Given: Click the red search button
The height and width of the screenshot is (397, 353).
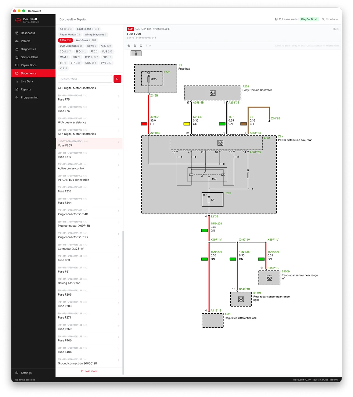Looking at the screenshot, I should (117, 79).
